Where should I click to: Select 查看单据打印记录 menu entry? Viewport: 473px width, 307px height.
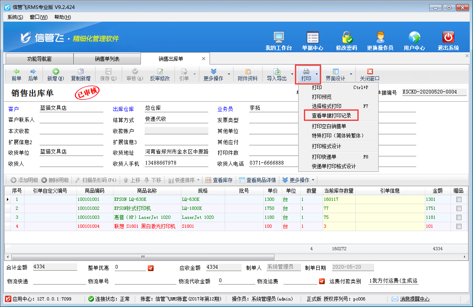point(332,116)
